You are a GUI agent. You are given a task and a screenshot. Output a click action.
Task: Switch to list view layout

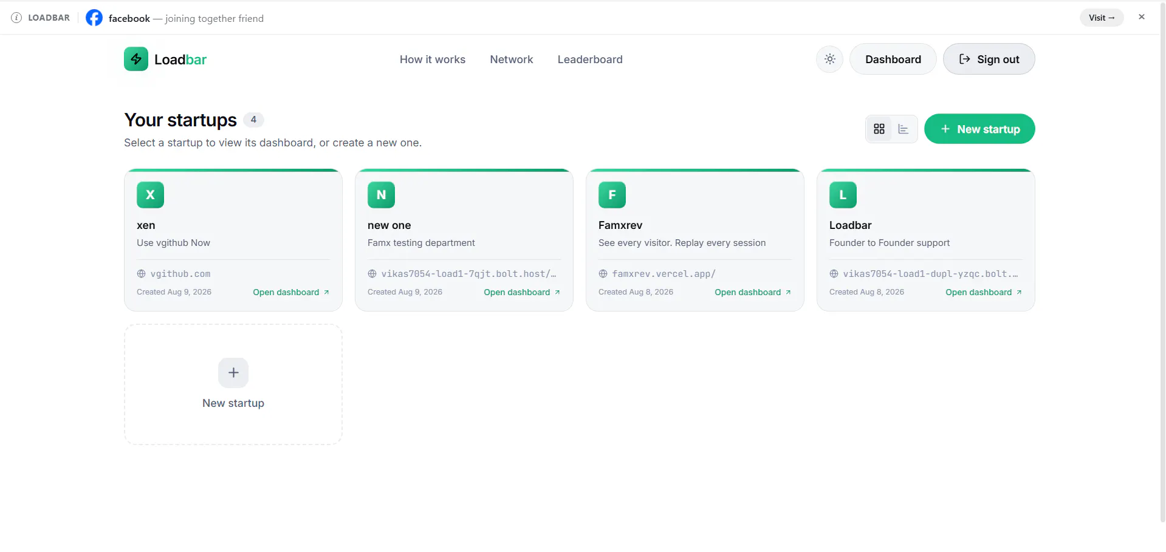click(x=904, y=129)
